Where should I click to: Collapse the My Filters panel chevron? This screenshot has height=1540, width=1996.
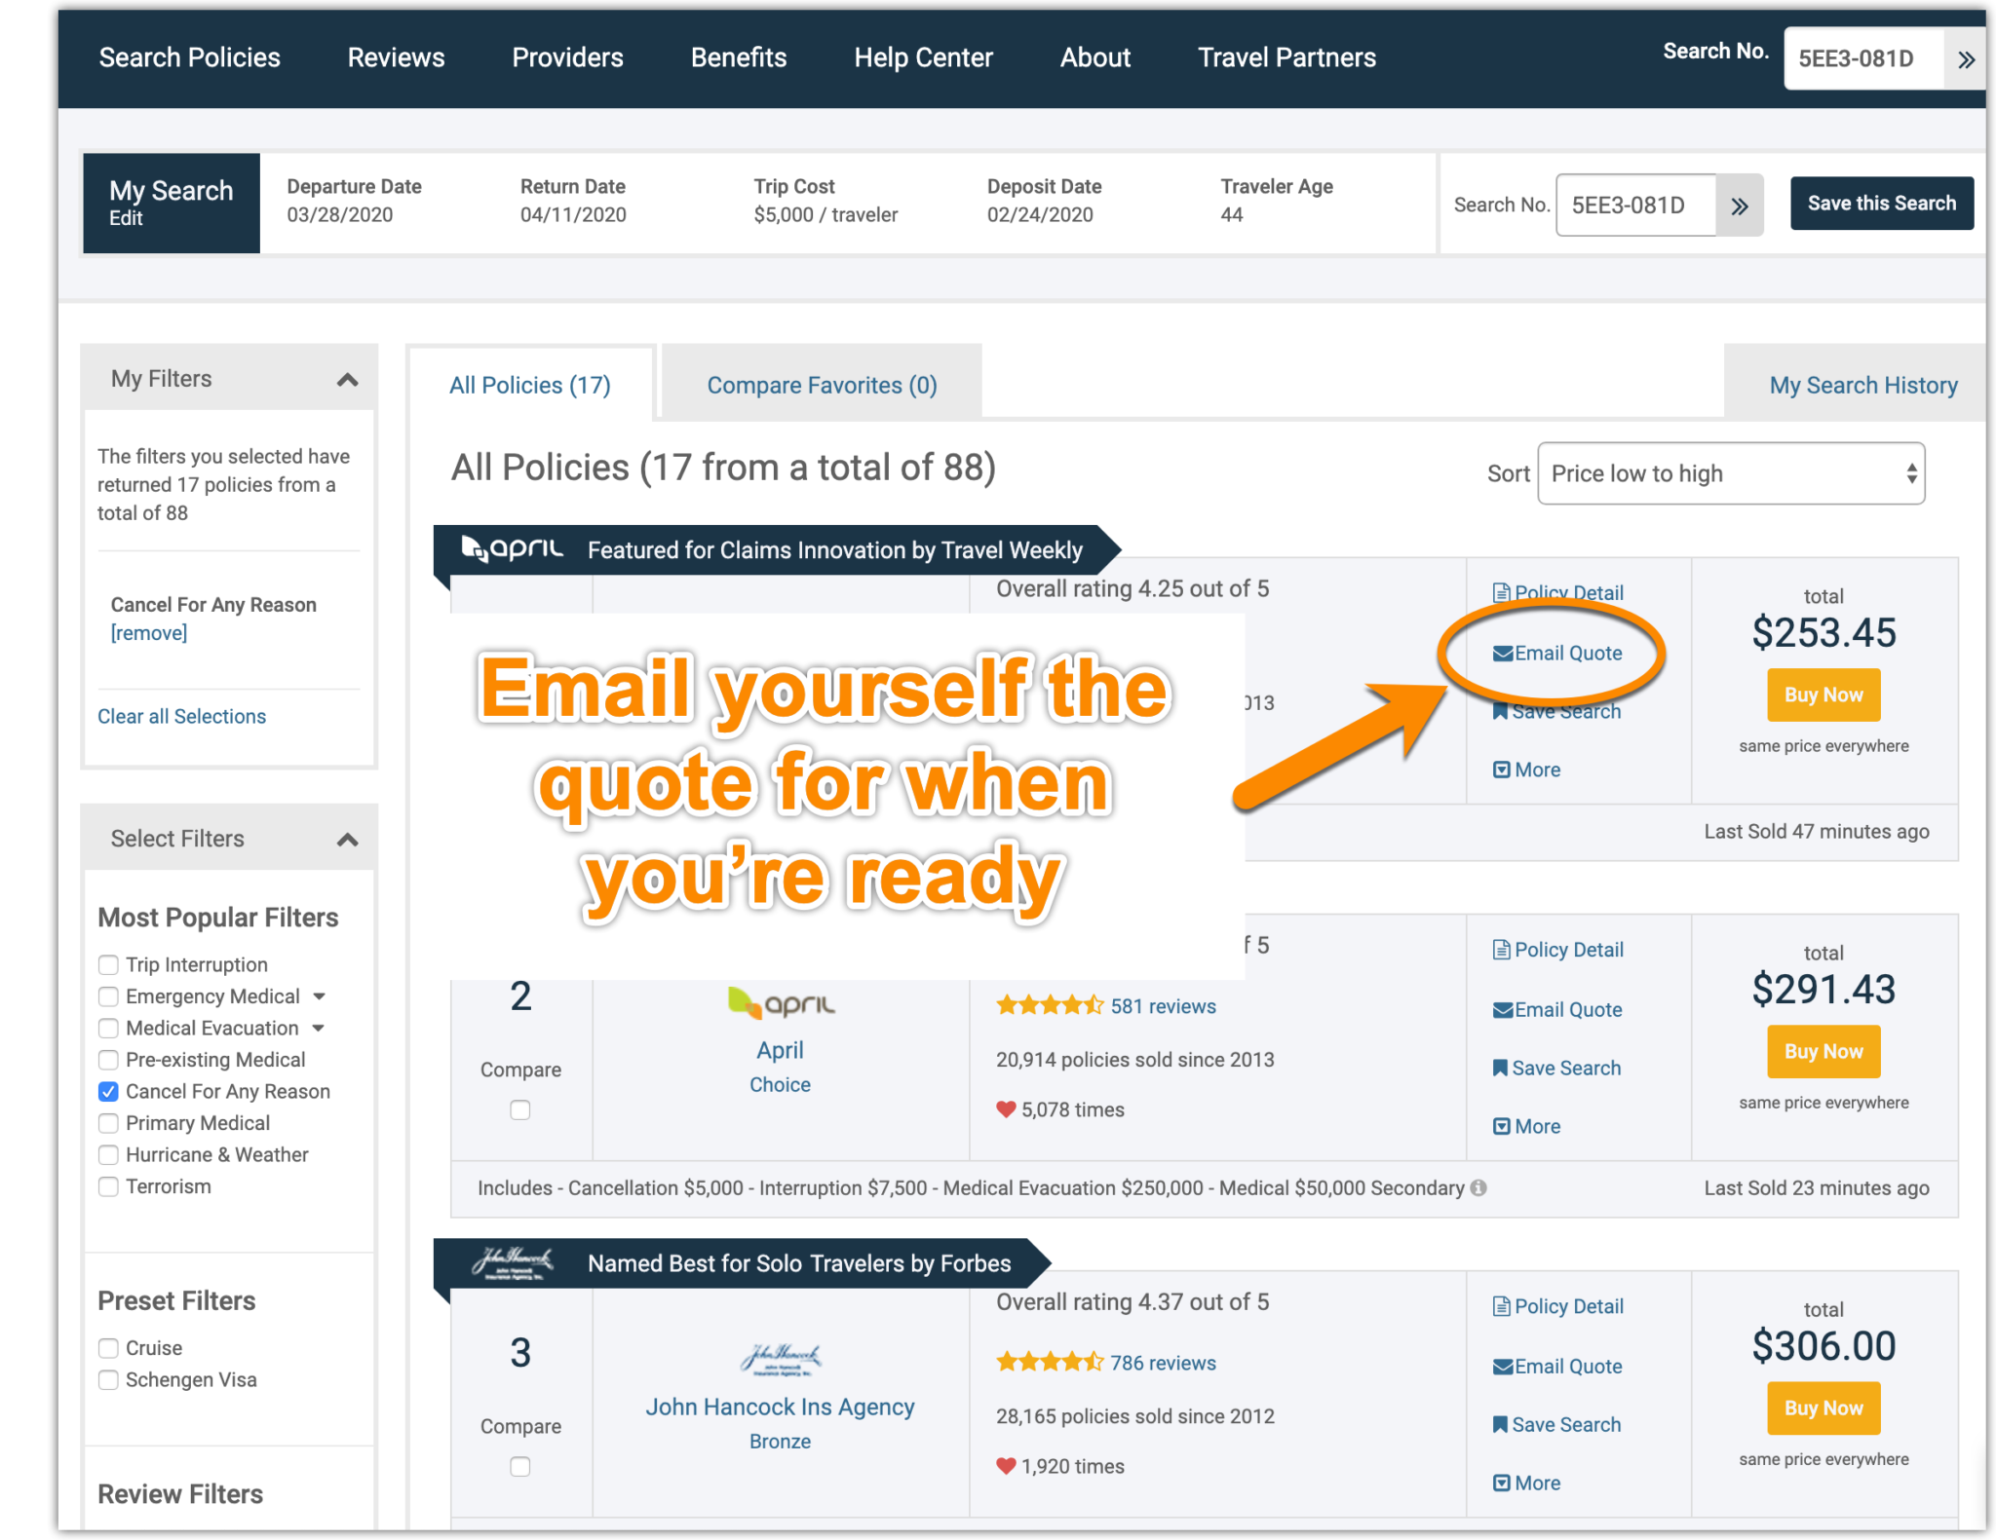point(348,380)
